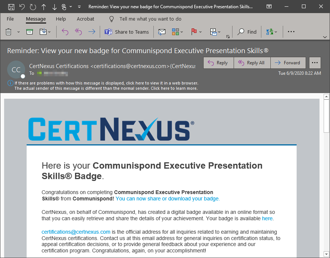The image size is (330, 258).
Task: Click the Ribbon Display Options icon
Action: 269,6
